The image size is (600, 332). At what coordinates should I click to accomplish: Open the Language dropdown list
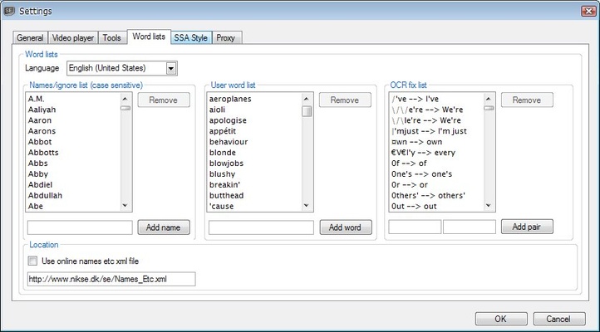click(x=171, y=68)
